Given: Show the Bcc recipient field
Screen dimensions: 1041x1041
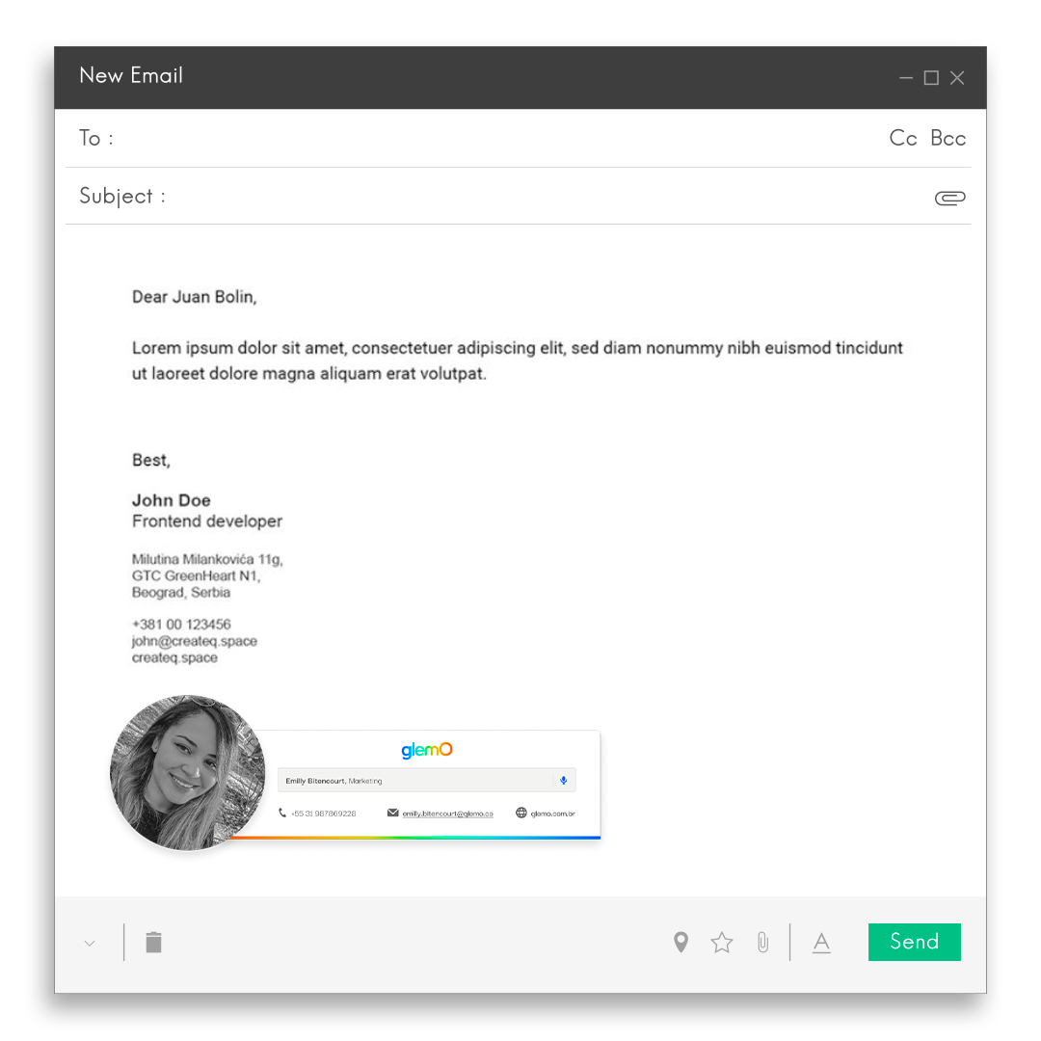Looking at the screenshot, I should coord(948,138).
